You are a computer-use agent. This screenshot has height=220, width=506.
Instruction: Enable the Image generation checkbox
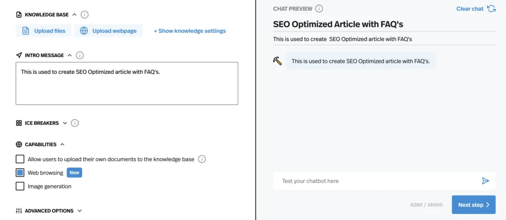coord(20,186)
